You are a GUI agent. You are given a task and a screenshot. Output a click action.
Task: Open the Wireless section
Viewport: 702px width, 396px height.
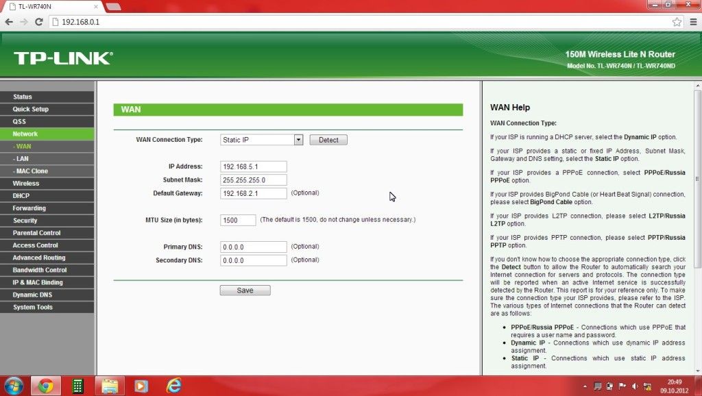pos(47,184)
